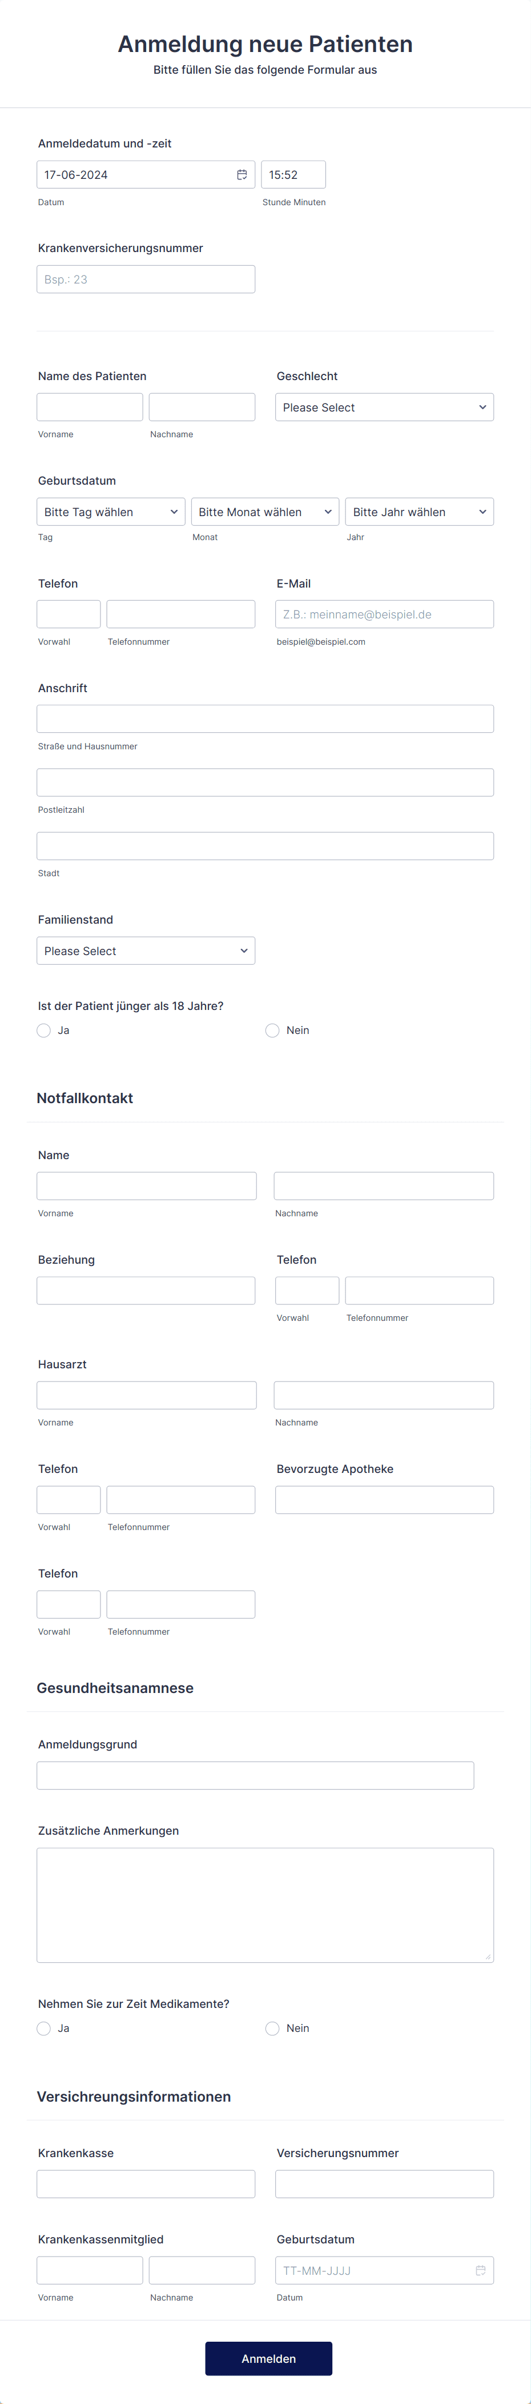Submit form with Anmelden button
The height and width of the screenshot is (2404, 531).
tap(268, 2358)
